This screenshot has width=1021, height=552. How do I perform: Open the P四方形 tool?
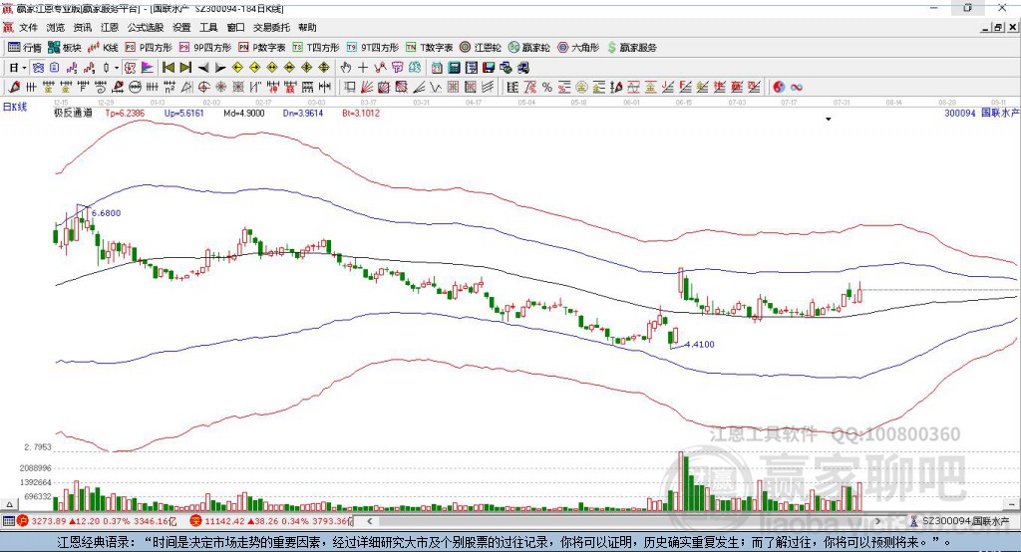point(149,48)
